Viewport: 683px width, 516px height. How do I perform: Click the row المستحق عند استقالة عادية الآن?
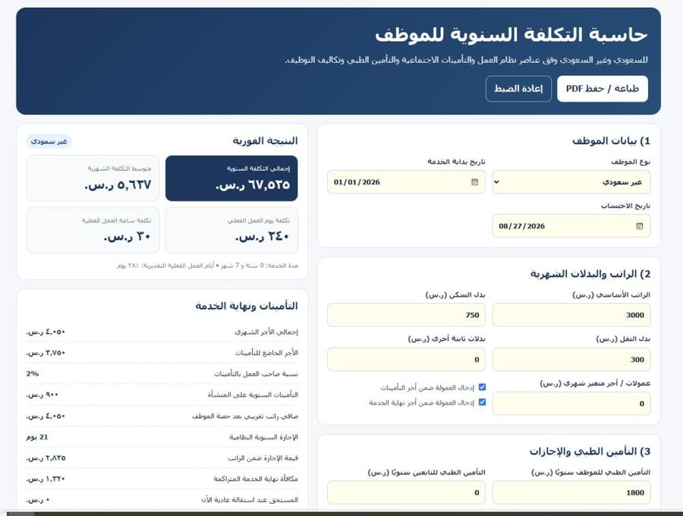pos(162,499)
